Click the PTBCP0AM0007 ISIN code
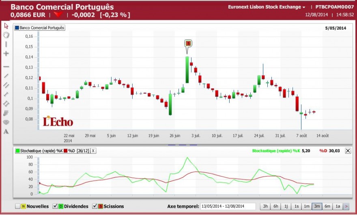 click(335, 7)
